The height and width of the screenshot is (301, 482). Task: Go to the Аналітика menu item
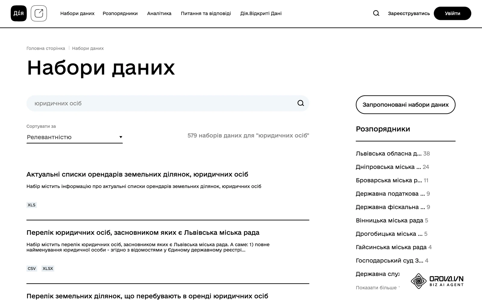pos(159,14)
